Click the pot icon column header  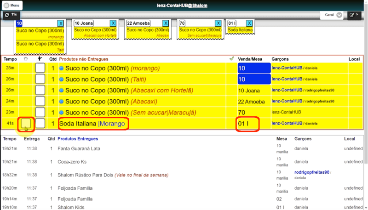pyautogui.click(x=26, y=59)
